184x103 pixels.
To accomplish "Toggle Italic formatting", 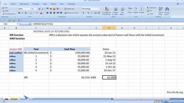I will (x=22, y=13).
